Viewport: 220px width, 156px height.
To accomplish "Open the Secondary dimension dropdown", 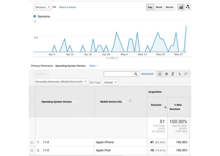I will click(x=61, y=82).
